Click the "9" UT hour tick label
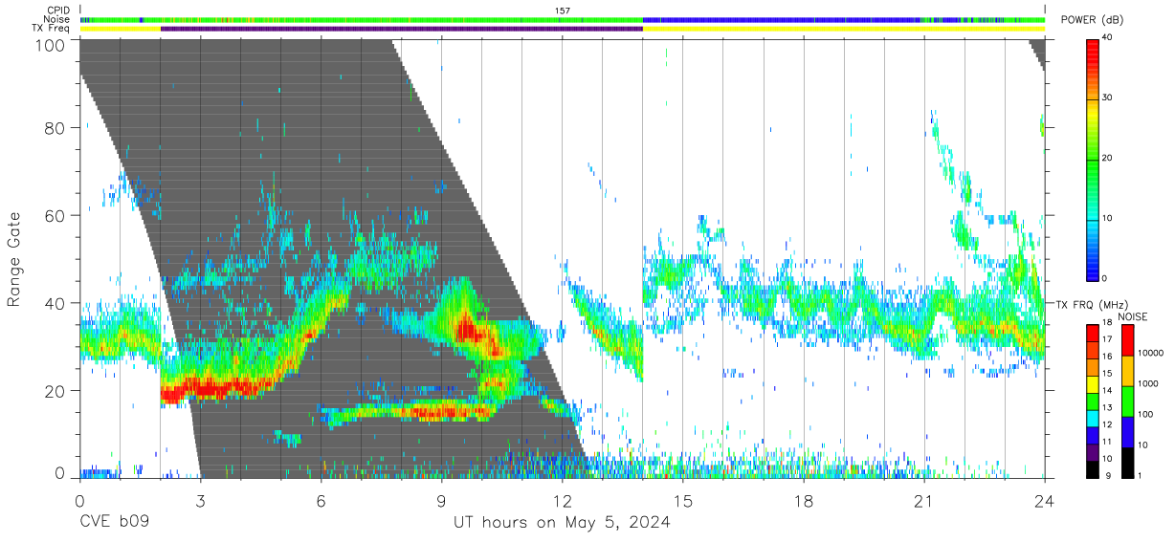 [442, 501]
